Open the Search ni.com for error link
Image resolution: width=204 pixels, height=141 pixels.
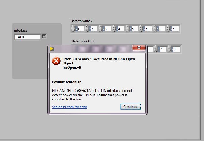tap(70, 107)
